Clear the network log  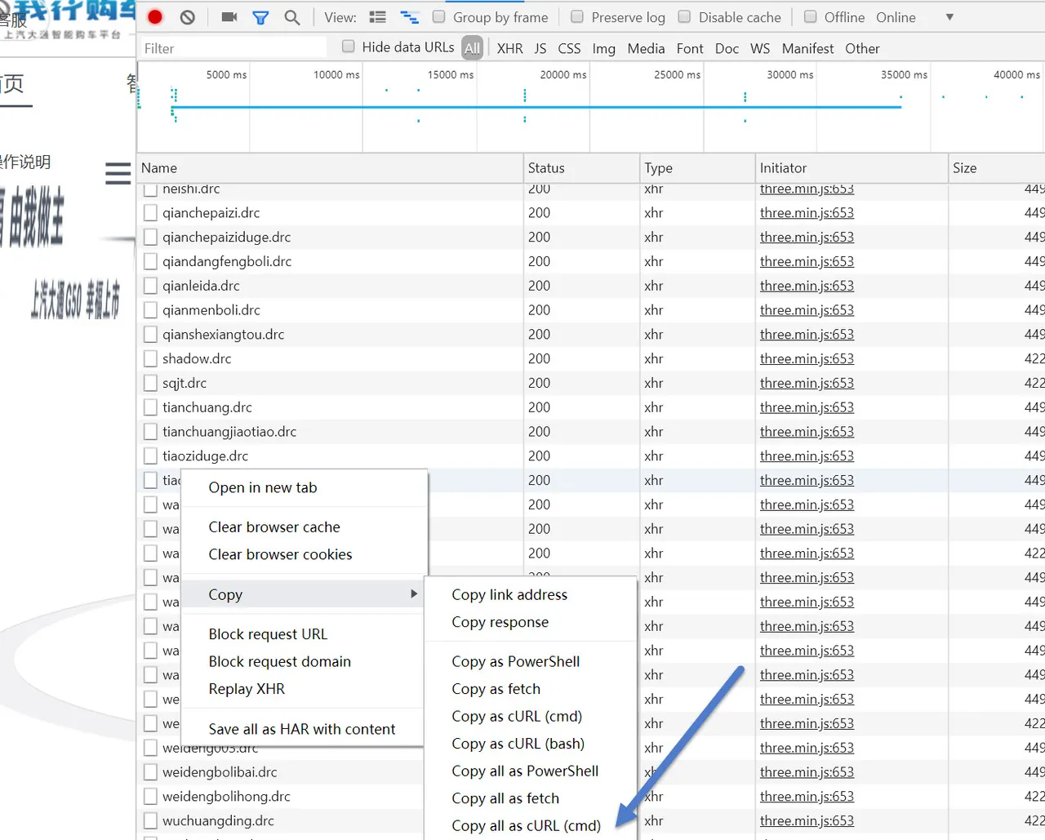pyautogui.click(x=188, y=17)
